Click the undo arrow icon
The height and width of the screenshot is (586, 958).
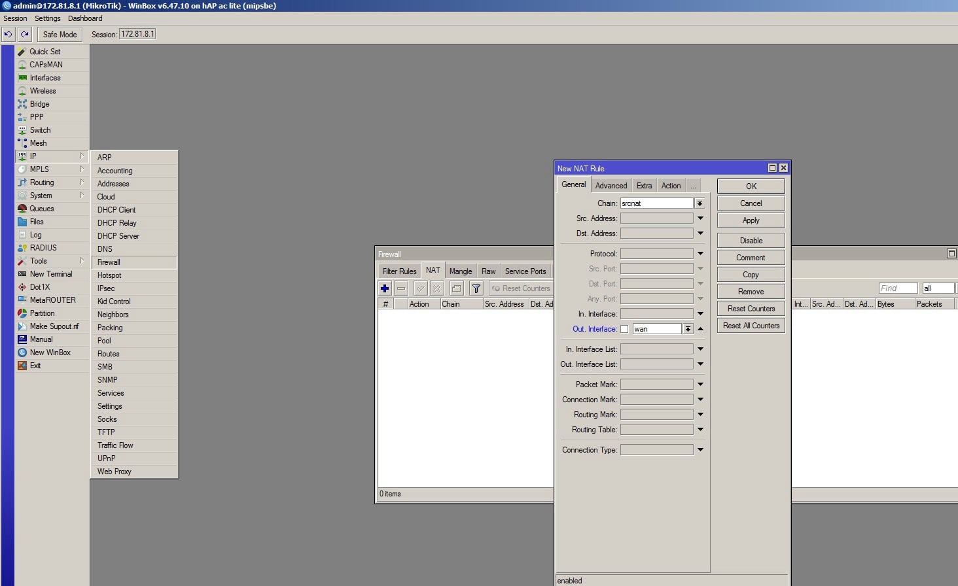point(9,34)
